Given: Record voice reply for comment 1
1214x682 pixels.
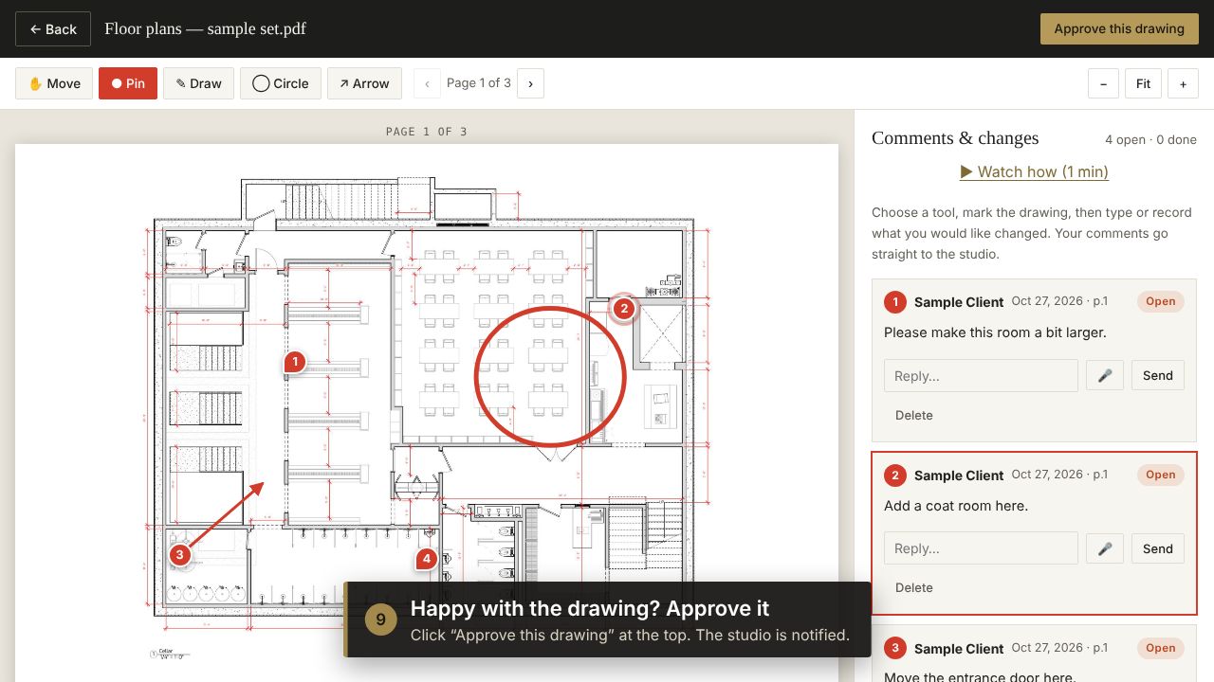Looking at the screenshot, I should (x=1105, y=376).
